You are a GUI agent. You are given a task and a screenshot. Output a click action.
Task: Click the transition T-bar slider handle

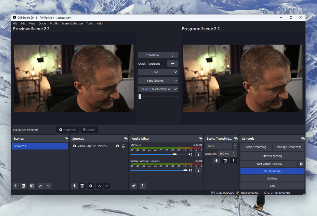tap(140, 97)
